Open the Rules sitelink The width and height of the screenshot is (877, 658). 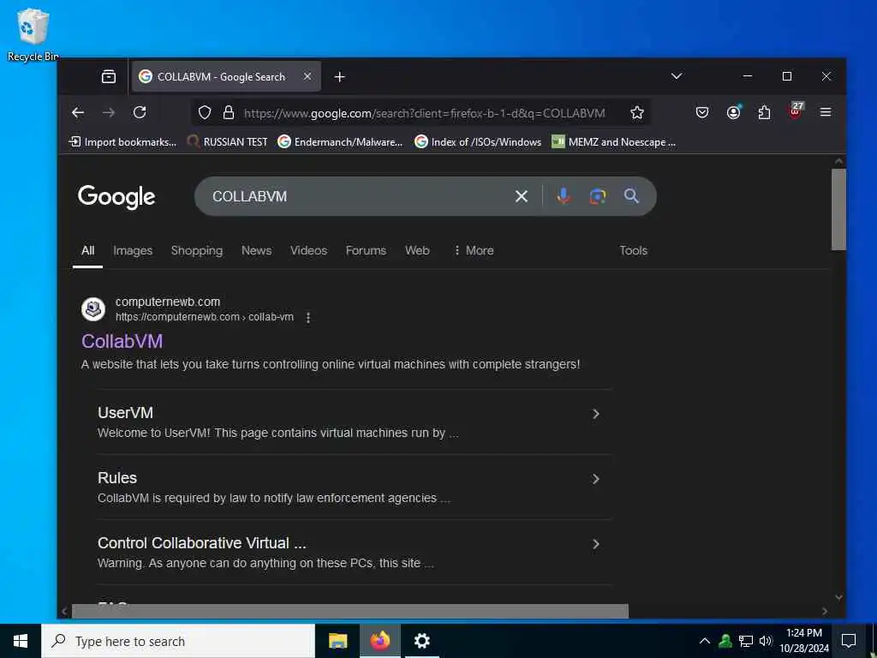pyautogui.click(x=116, y=478)
